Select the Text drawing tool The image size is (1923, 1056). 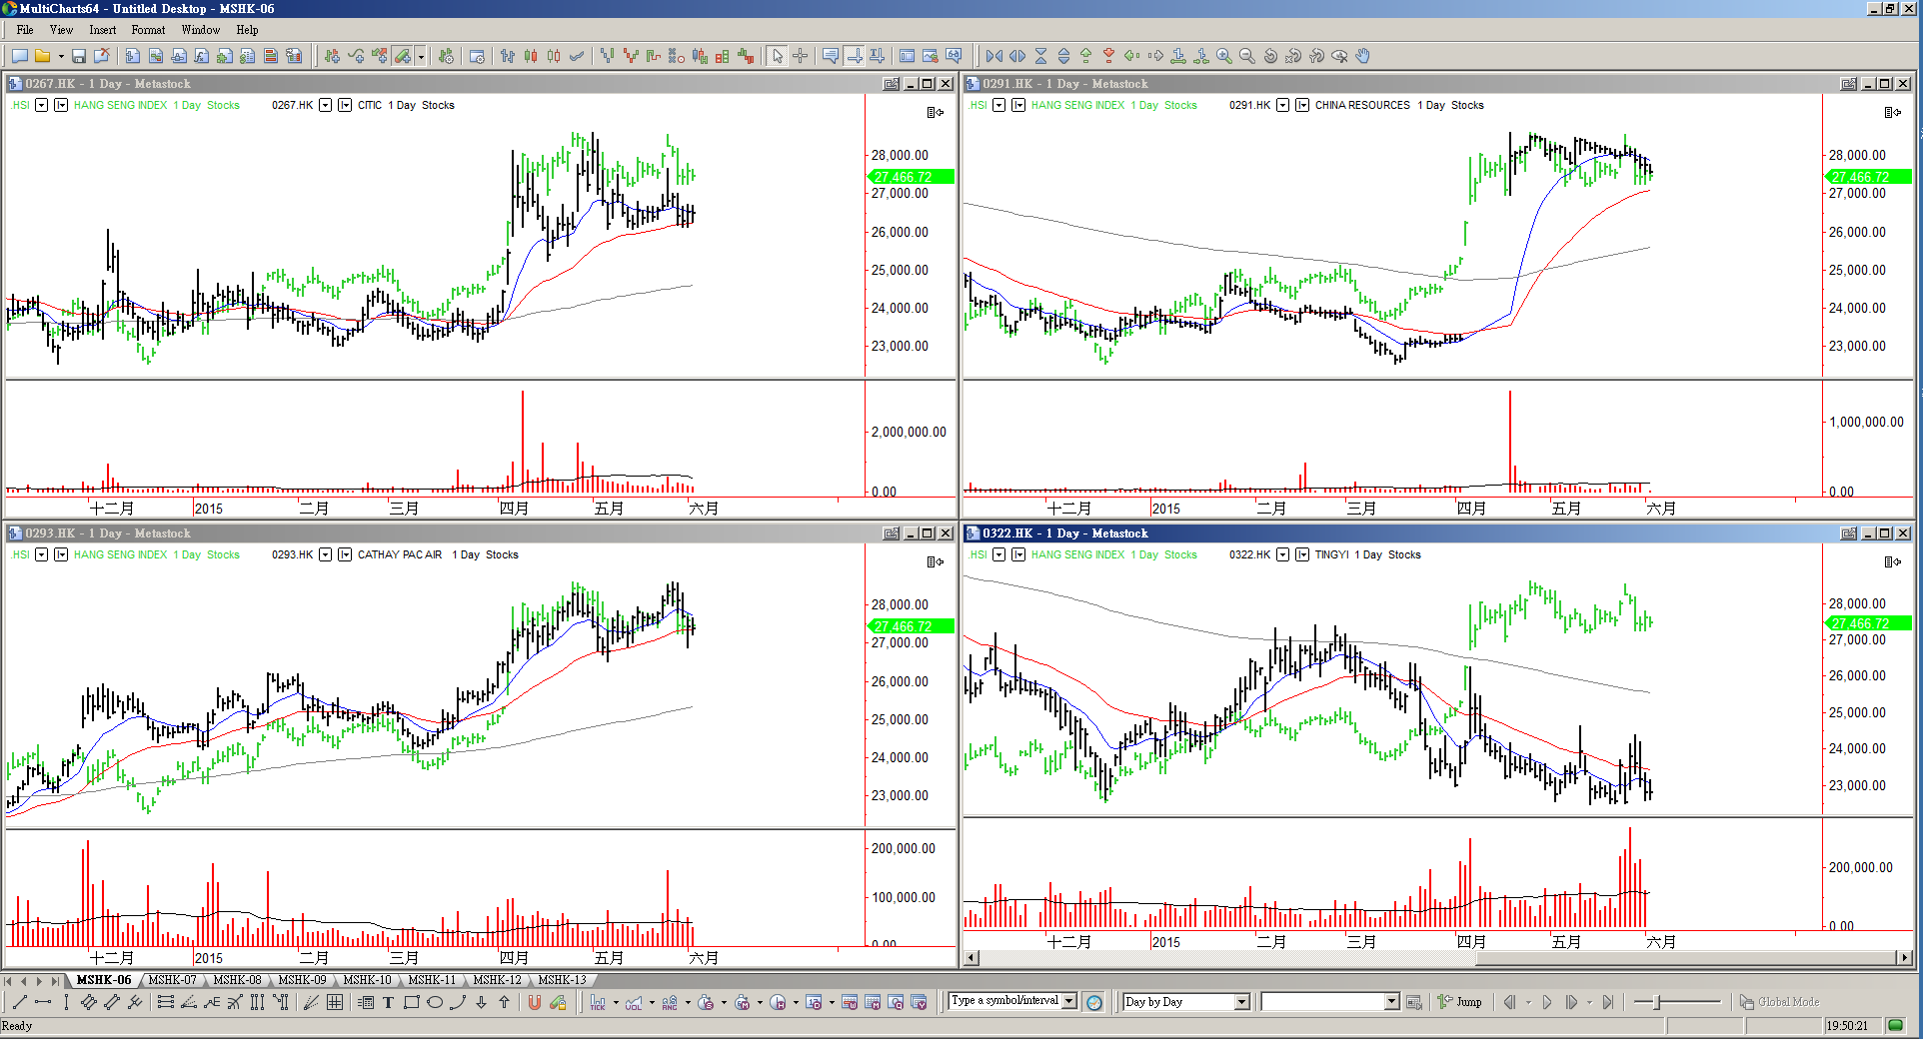(388, 1002)
